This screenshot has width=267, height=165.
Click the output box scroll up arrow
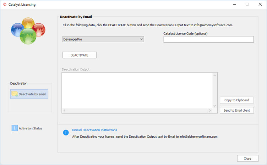coord(214,75)
